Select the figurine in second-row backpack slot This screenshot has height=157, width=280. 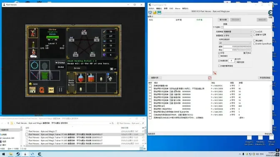[x=81, y=88]
